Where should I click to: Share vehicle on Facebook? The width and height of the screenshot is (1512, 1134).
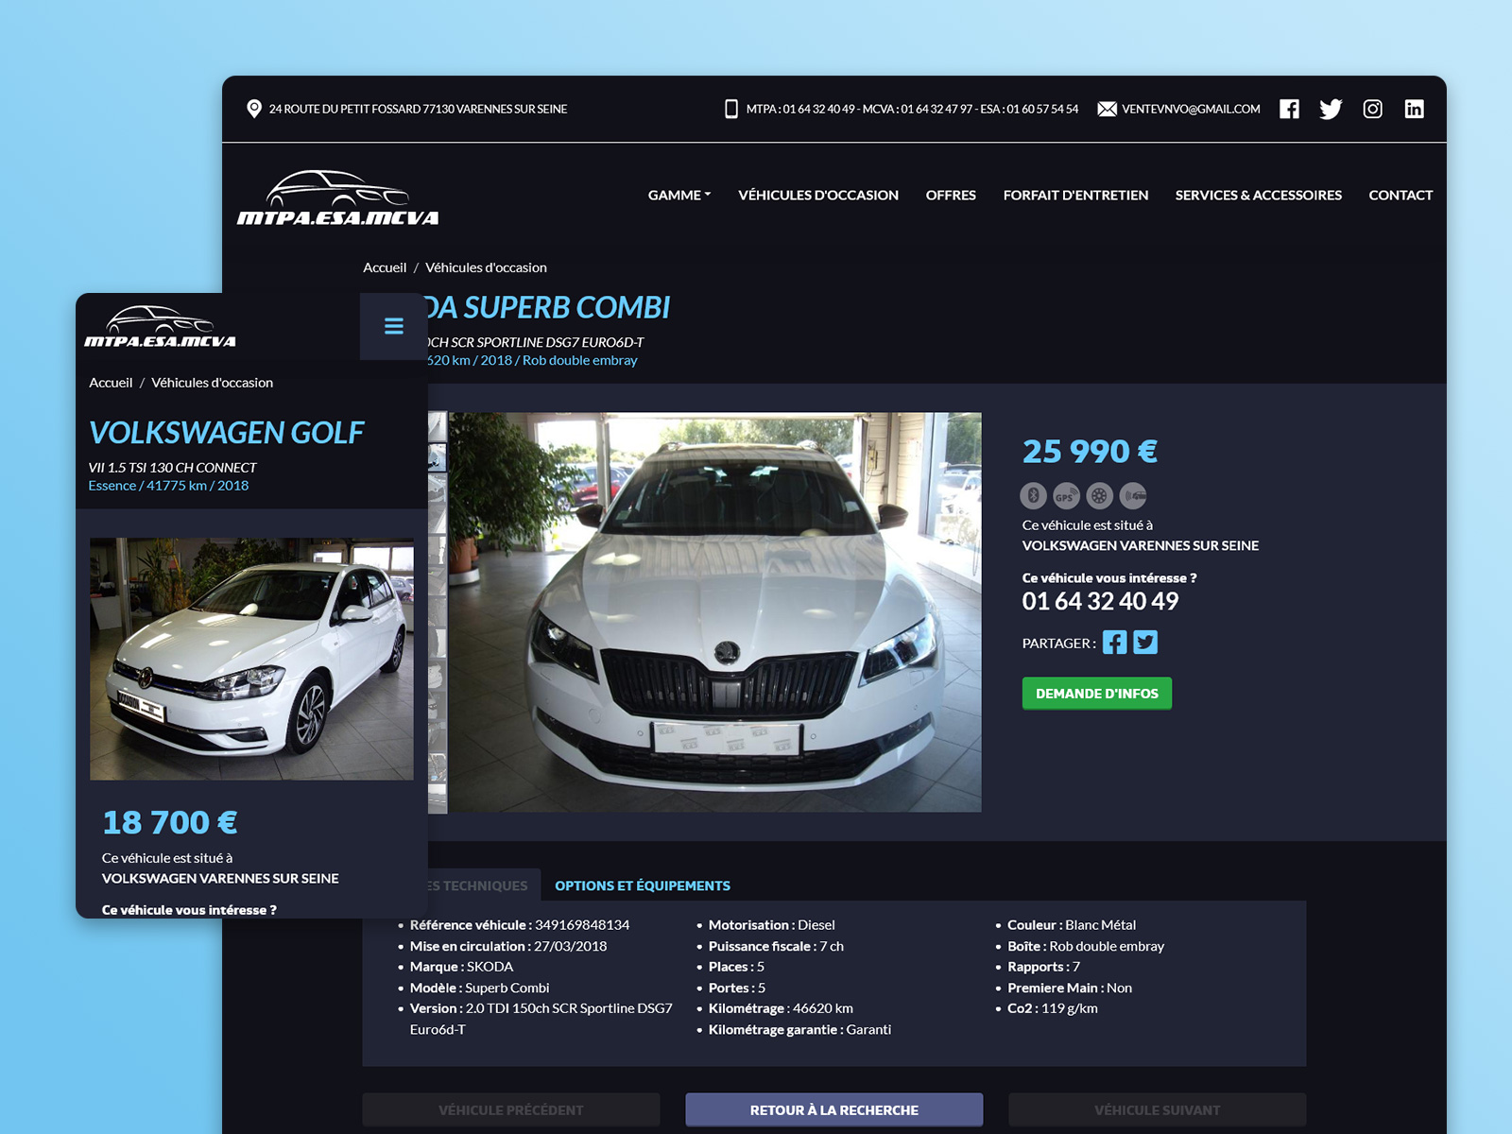tap(1115, 643)
